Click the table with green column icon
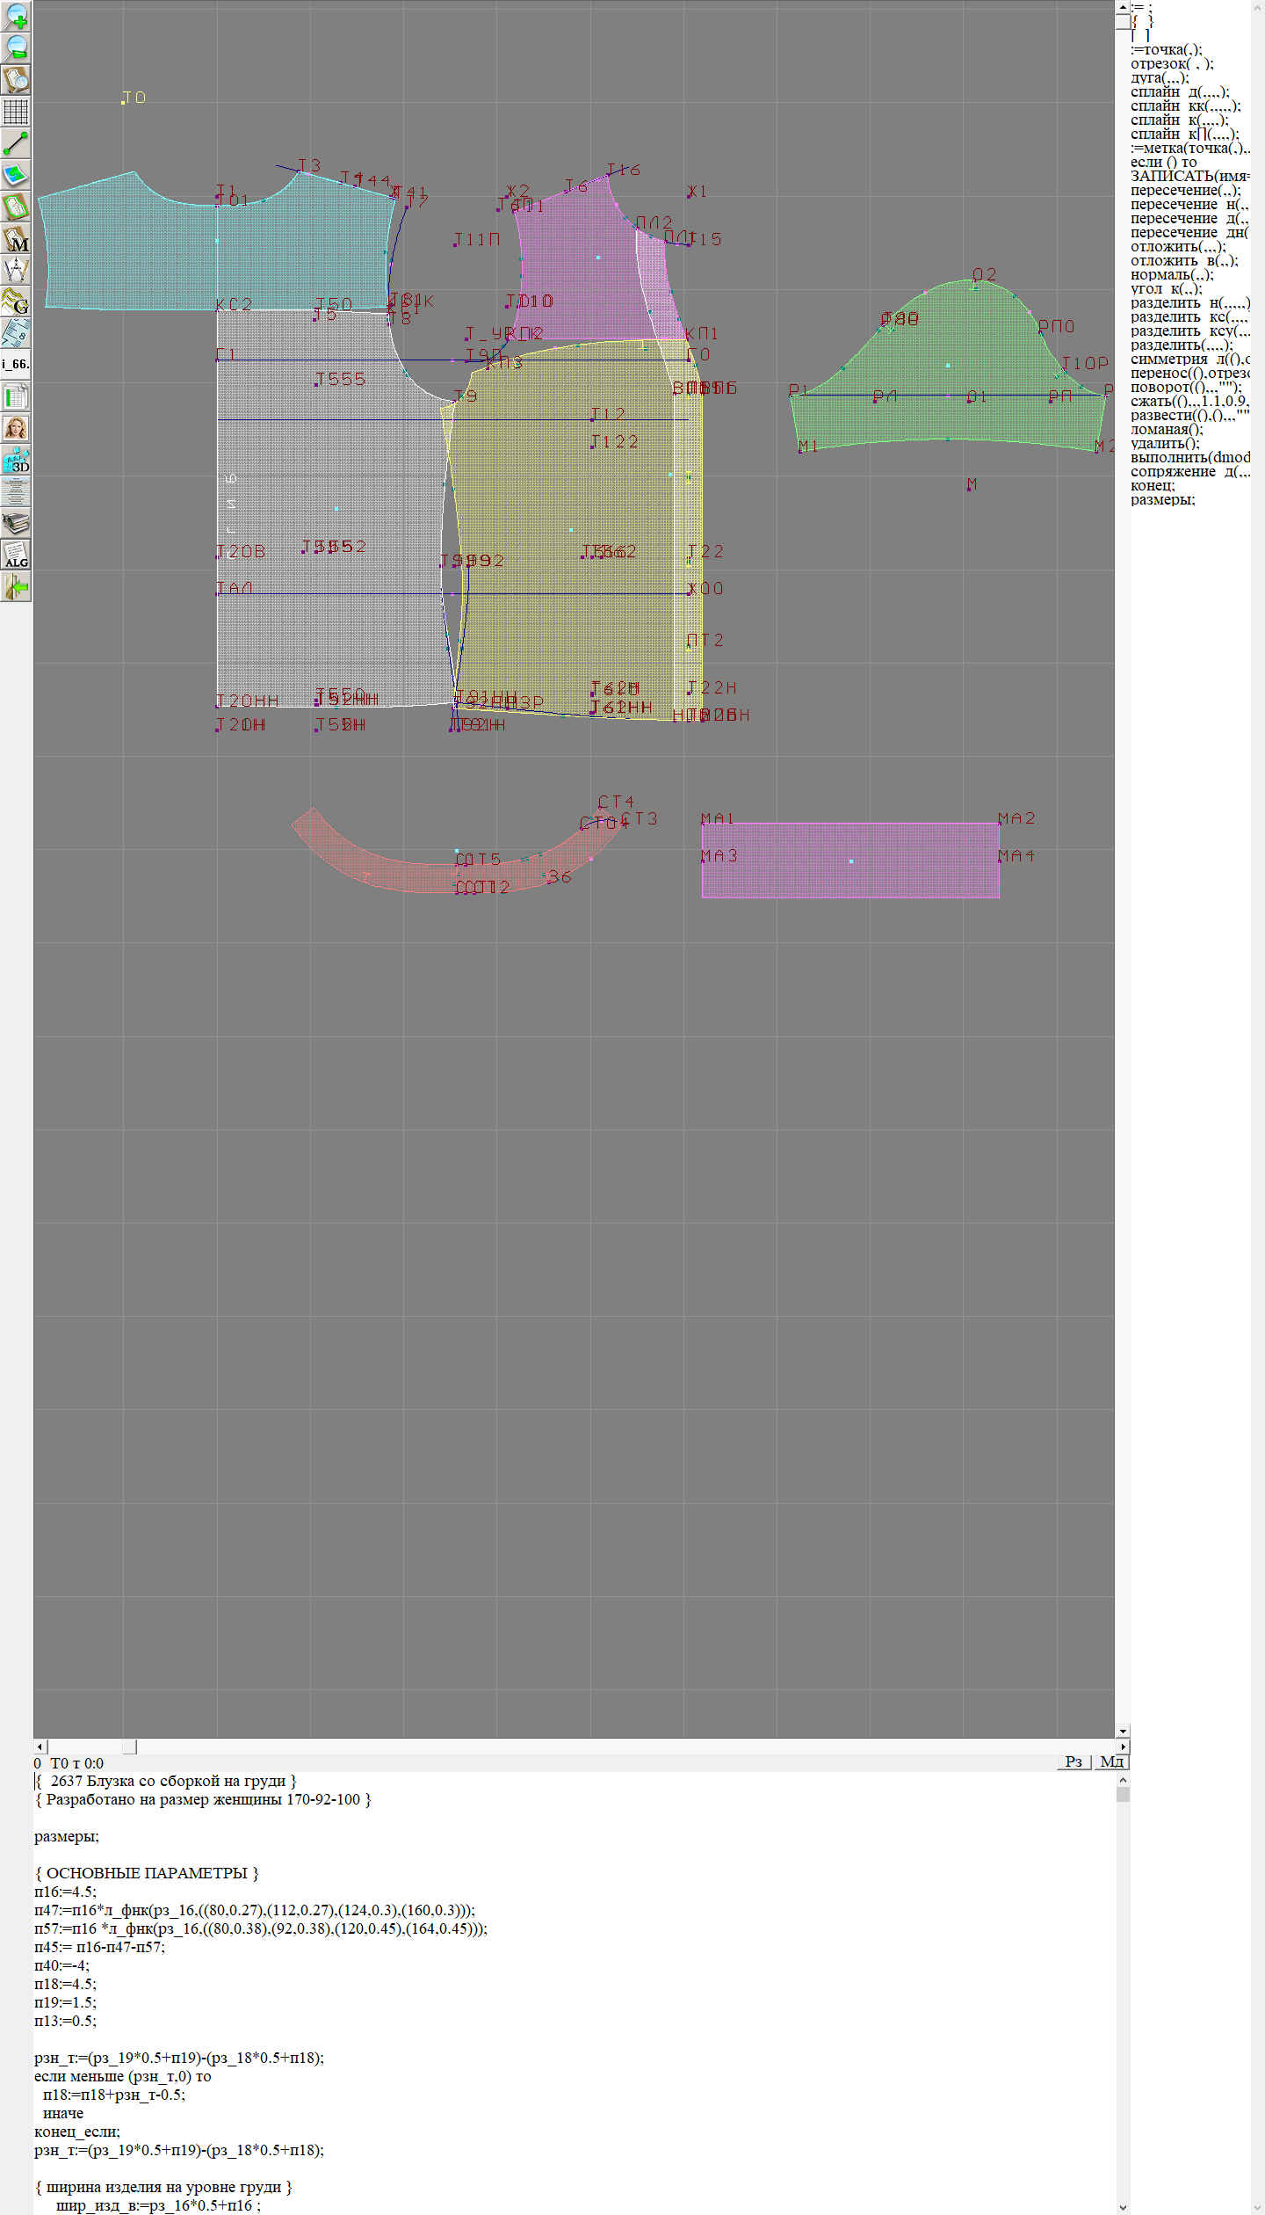Viewport: 1265px width, 2215px height. (x=16, y=396)
